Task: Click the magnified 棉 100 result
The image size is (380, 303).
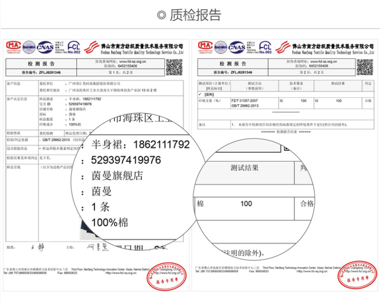Action: [x=224, y=204]
